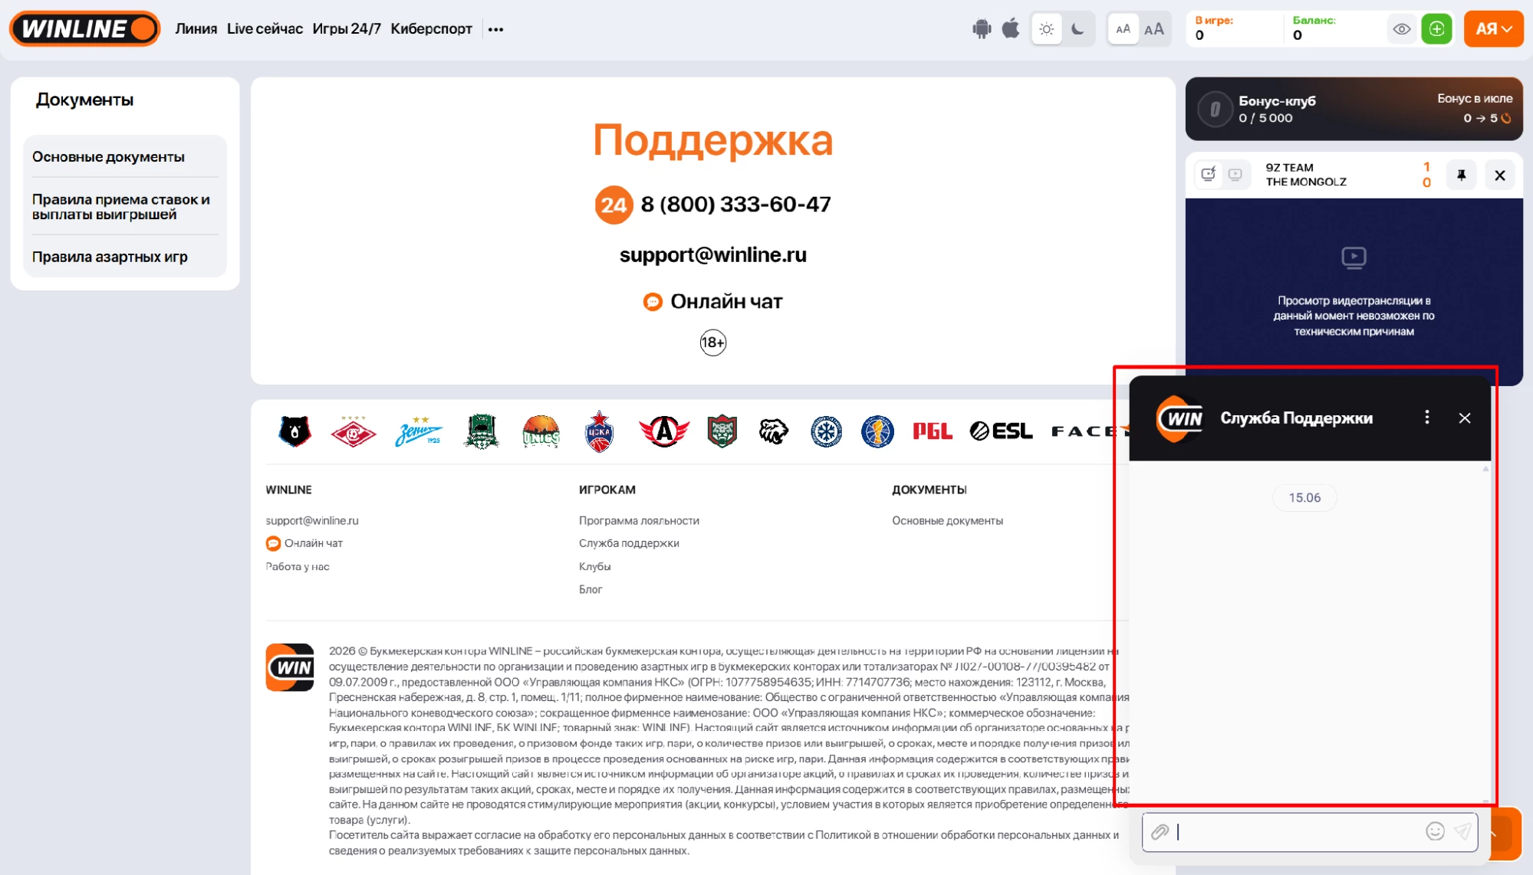Toggle balance visibility eye icon

coord(1401,29)
